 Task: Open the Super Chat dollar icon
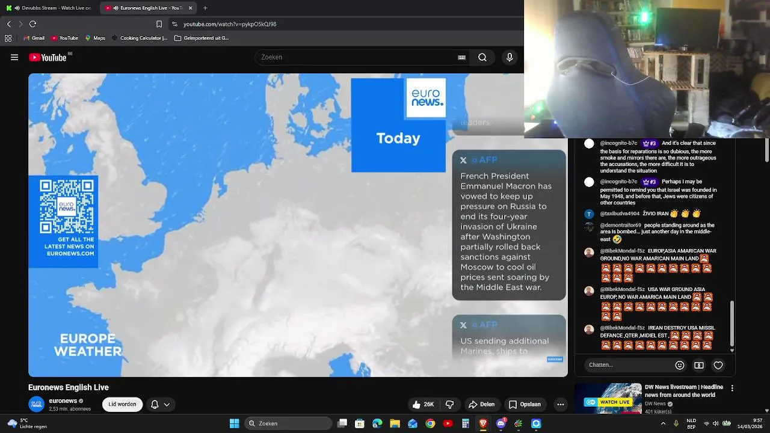click(x=699, y=365)
